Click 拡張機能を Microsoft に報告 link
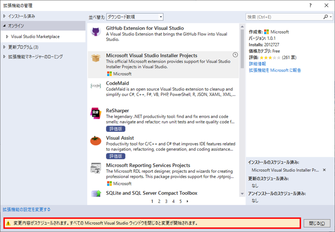The width and height of the screenshot is (335, 232). coord(275,70)
